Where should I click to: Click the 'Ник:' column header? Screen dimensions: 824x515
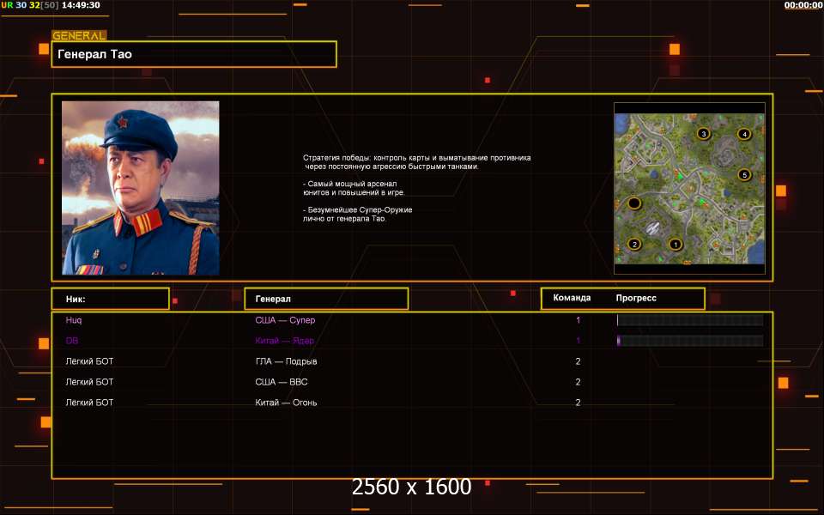coord(110,299)
